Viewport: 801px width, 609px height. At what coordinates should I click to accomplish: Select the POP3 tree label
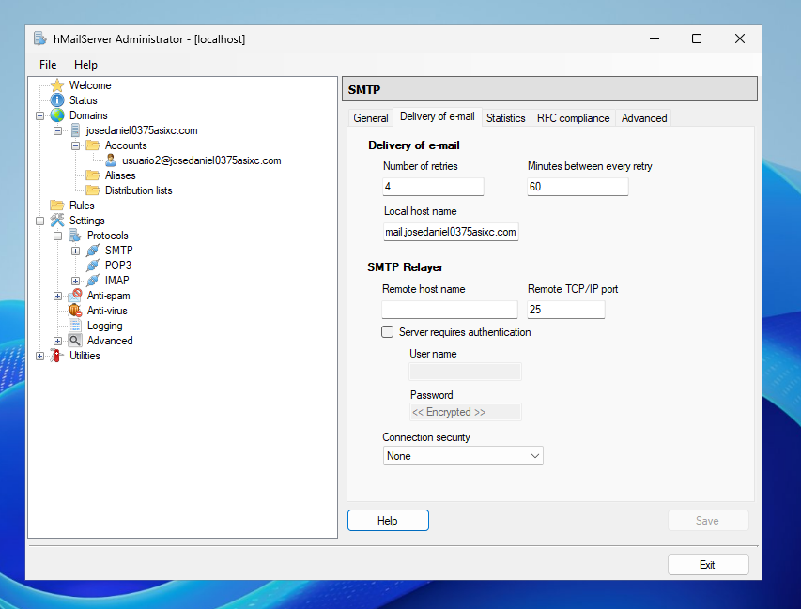(x=118, y=266)
